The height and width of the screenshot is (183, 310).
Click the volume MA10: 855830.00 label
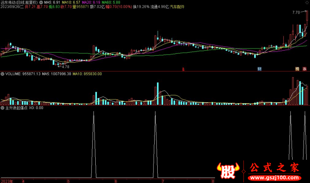pyautogui.click(x=87, y=74)
